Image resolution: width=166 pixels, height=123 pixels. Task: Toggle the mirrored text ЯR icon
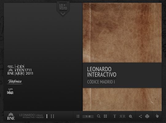122,116
